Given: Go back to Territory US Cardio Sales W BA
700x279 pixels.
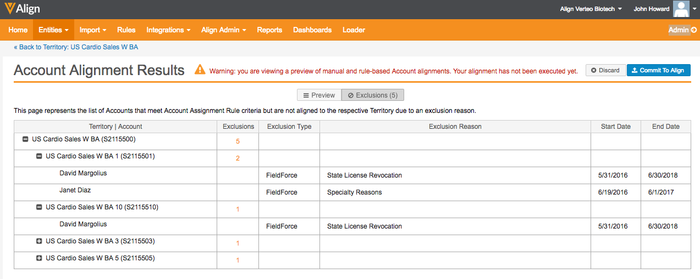Looking at the screenshot, I should coord(76,47).
